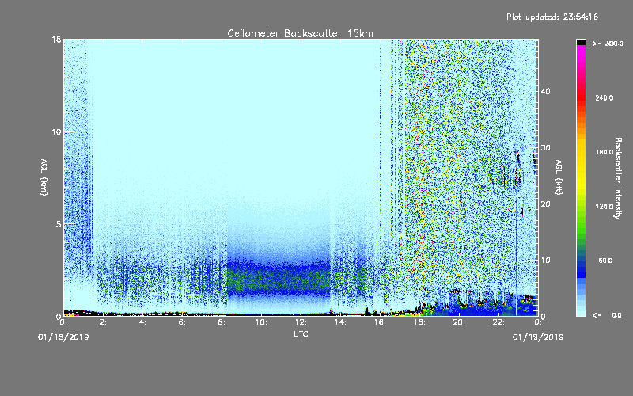Viewport: 633px width, 396px height.
Task: Click the '01/18/2019' start date label
Action: point(63,337)
